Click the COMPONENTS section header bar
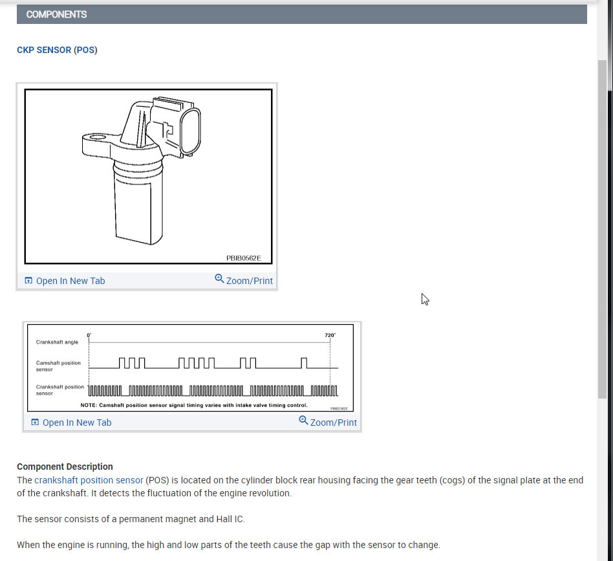 (x=302, y=14)
